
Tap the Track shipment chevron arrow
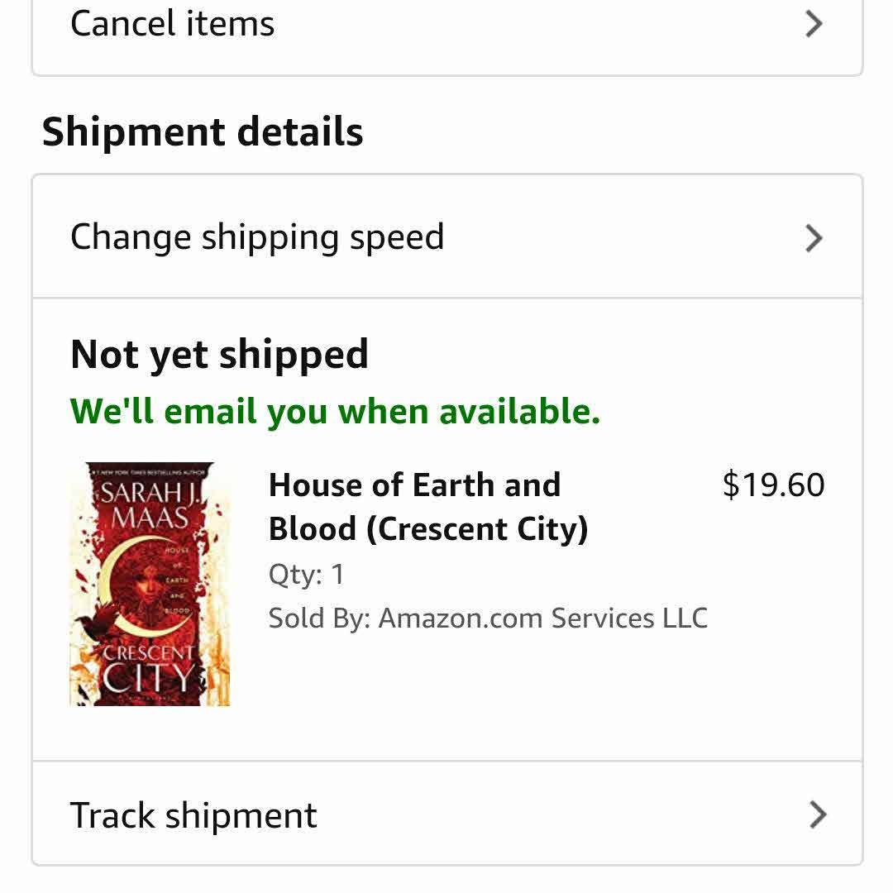click(x=817, y=814)
